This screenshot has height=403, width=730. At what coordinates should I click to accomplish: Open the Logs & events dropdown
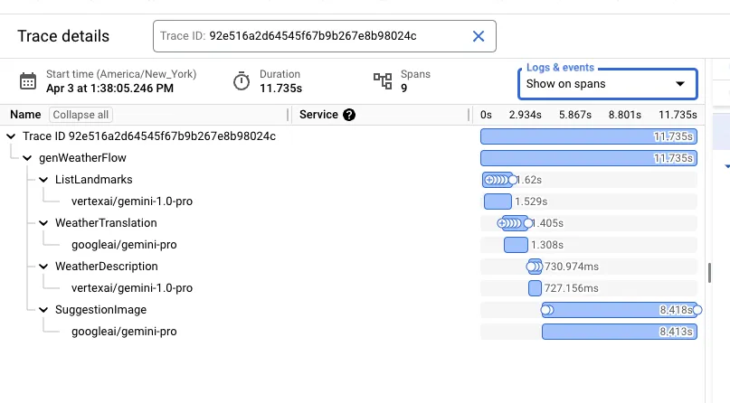pyautogui.click(x=607, y=84)
